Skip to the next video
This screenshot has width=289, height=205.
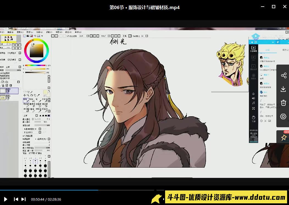pos(23,199)
